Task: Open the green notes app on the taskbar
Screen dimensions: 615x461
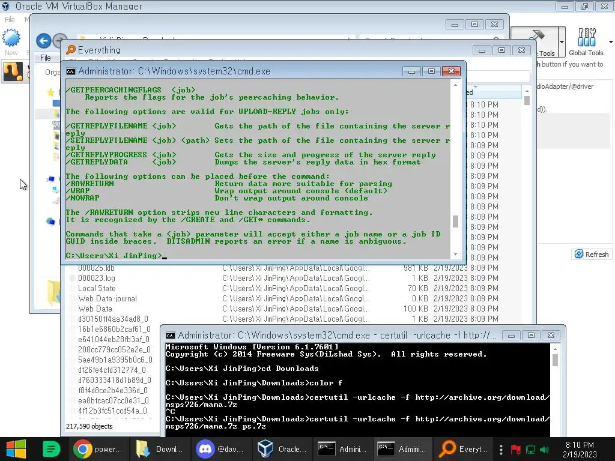Action: click(x=52, y=449)
